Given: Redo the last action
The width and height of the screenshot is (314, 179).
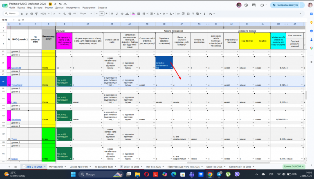Looking at the screenshot, I should [27, 13].
